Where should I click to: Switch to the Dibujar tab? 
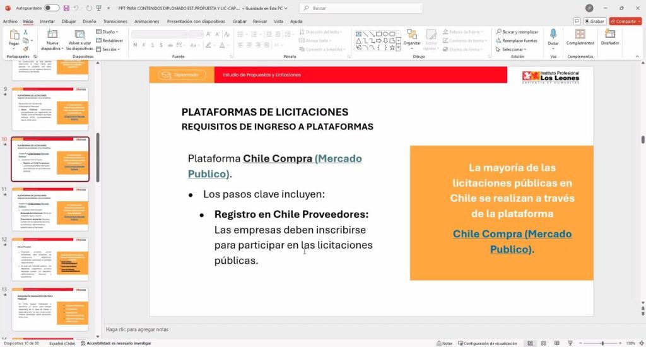69,21
